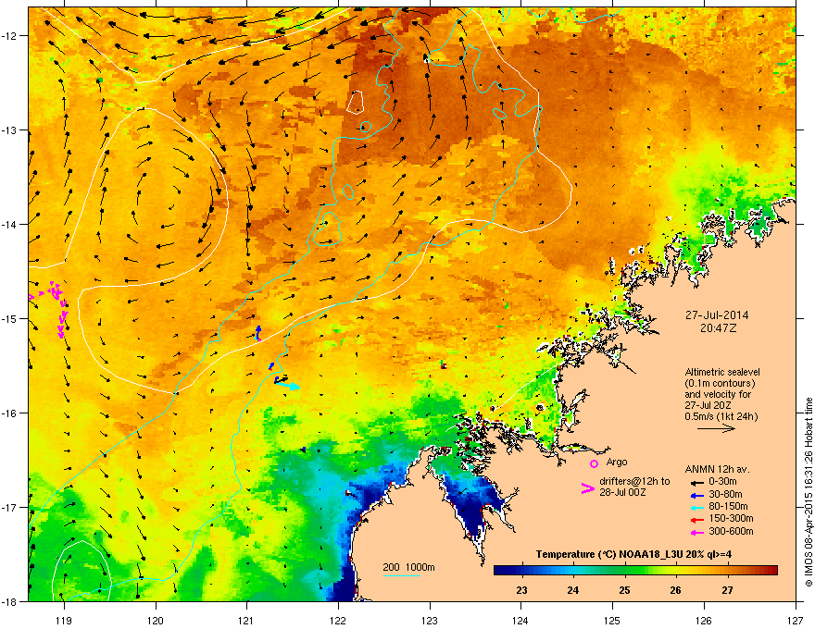Screen dimensions: 815x629
Task: Click the longitude axis label '121'
Action: tap(246, 620)
